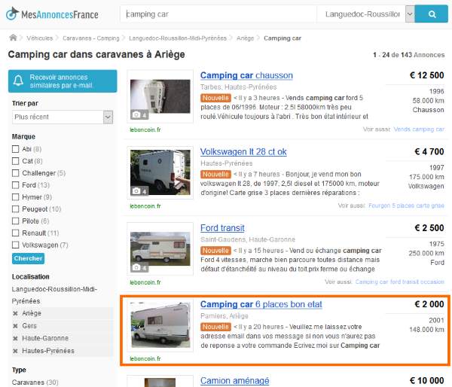452x387 pixels.
Task: Check the Pilote brand checkbox
Action: click(x=15, y=221)
